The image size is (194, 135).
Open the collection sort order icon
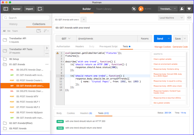coord(46,31)
